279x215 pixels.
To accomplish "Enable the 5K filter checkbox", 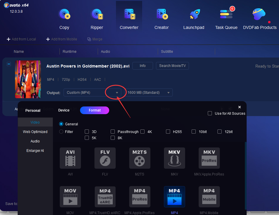I will point(87,138).
